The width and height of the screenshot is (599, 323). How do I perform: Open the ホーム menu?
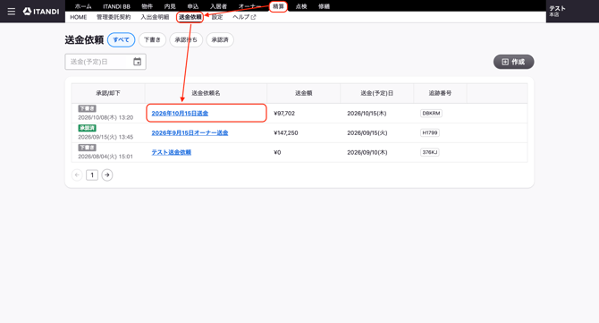tap(83, 6)
